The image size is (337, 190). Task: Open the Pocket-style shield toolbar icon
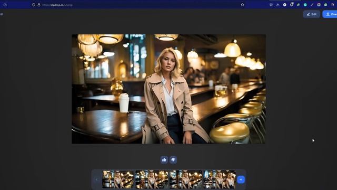point(271,5)
